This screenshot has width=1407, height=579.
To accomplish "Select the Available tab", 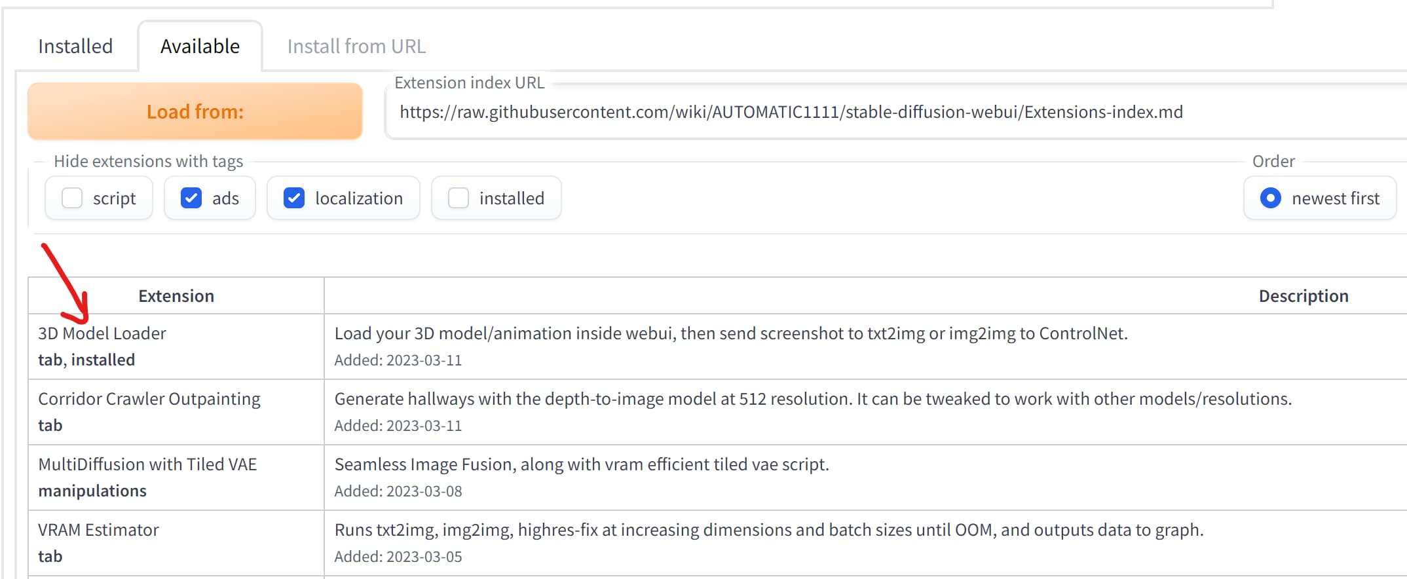I will pyautogui.click(x=200, y=47).
